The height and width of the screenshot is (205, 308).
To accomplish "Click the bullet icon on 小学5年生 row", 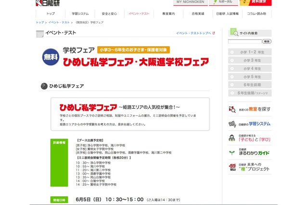I will (232, 77).
